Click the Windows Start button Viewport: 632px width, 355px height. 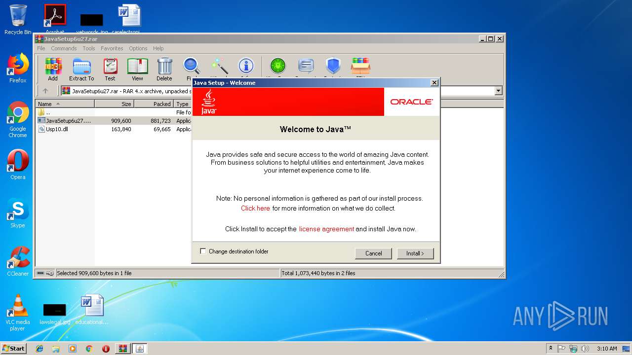13,349
